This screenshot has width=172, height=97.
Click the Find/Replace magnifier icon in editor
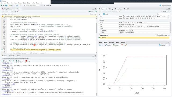pos(15,11)
